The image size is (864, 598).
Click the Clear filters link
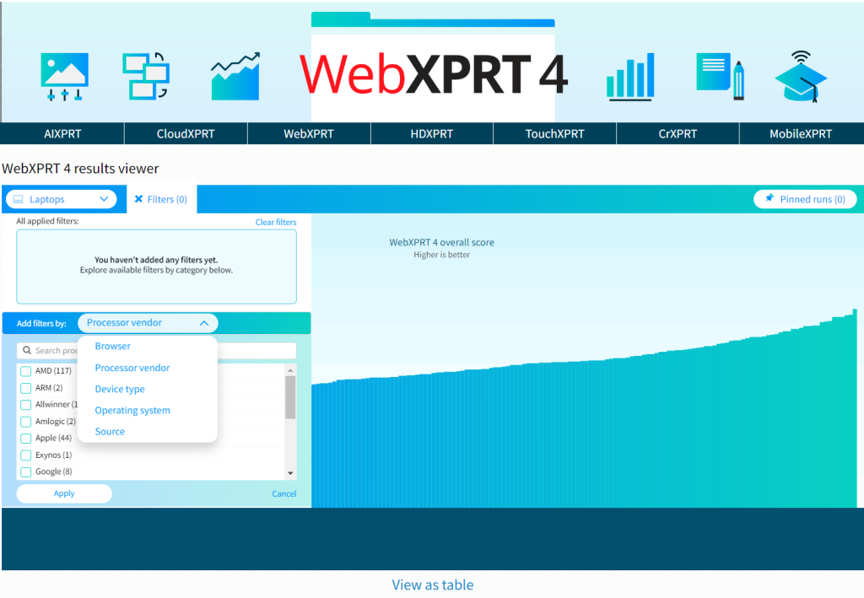coord(276,223)
